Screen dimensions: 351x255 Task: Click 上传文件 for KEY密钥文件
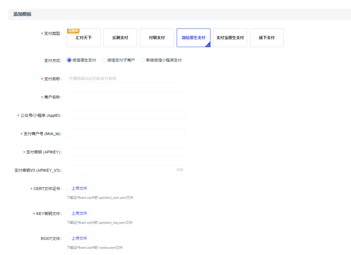(x=79, y=213)
